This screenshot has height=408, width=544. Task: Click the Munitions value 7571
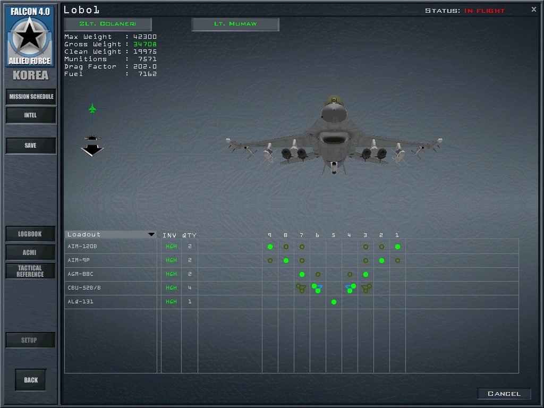[147, 59]
